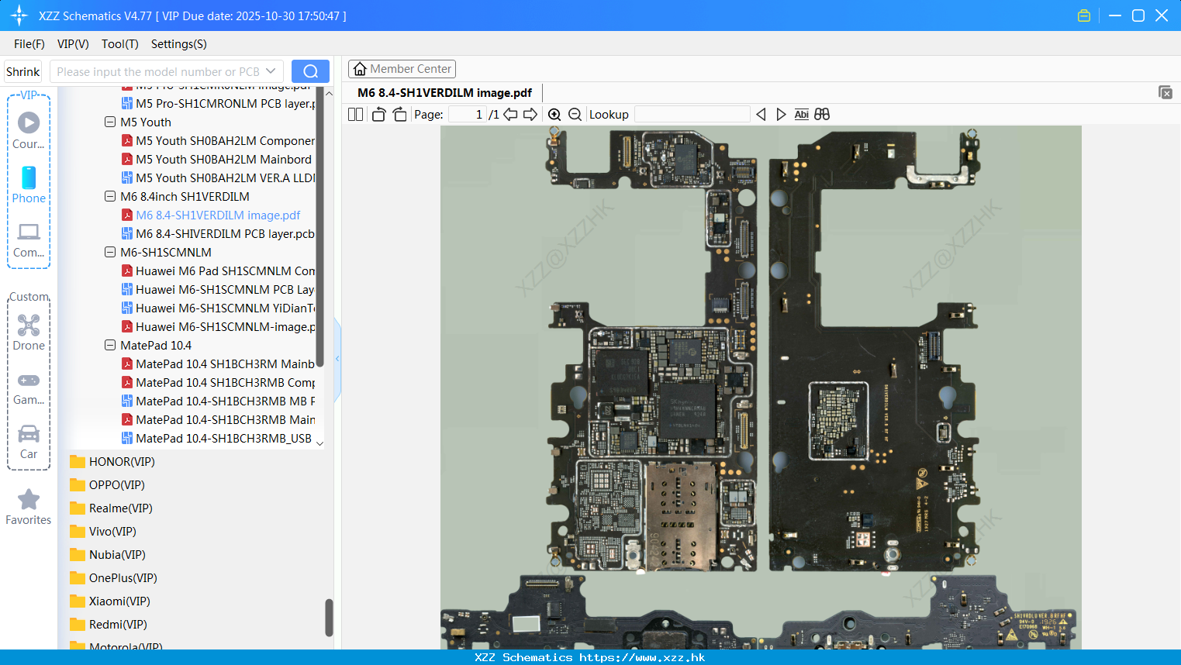
Task: Click the Page number field
Action: [x=468, y=115]
